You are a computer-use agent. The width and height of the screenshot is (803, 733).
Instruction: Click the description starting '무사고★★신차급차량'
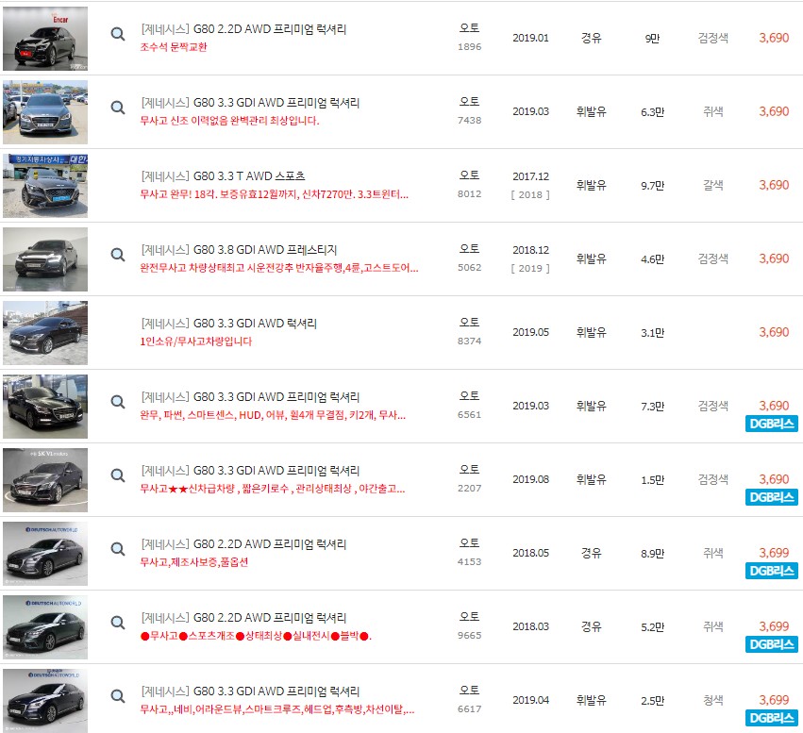[273, 489]
